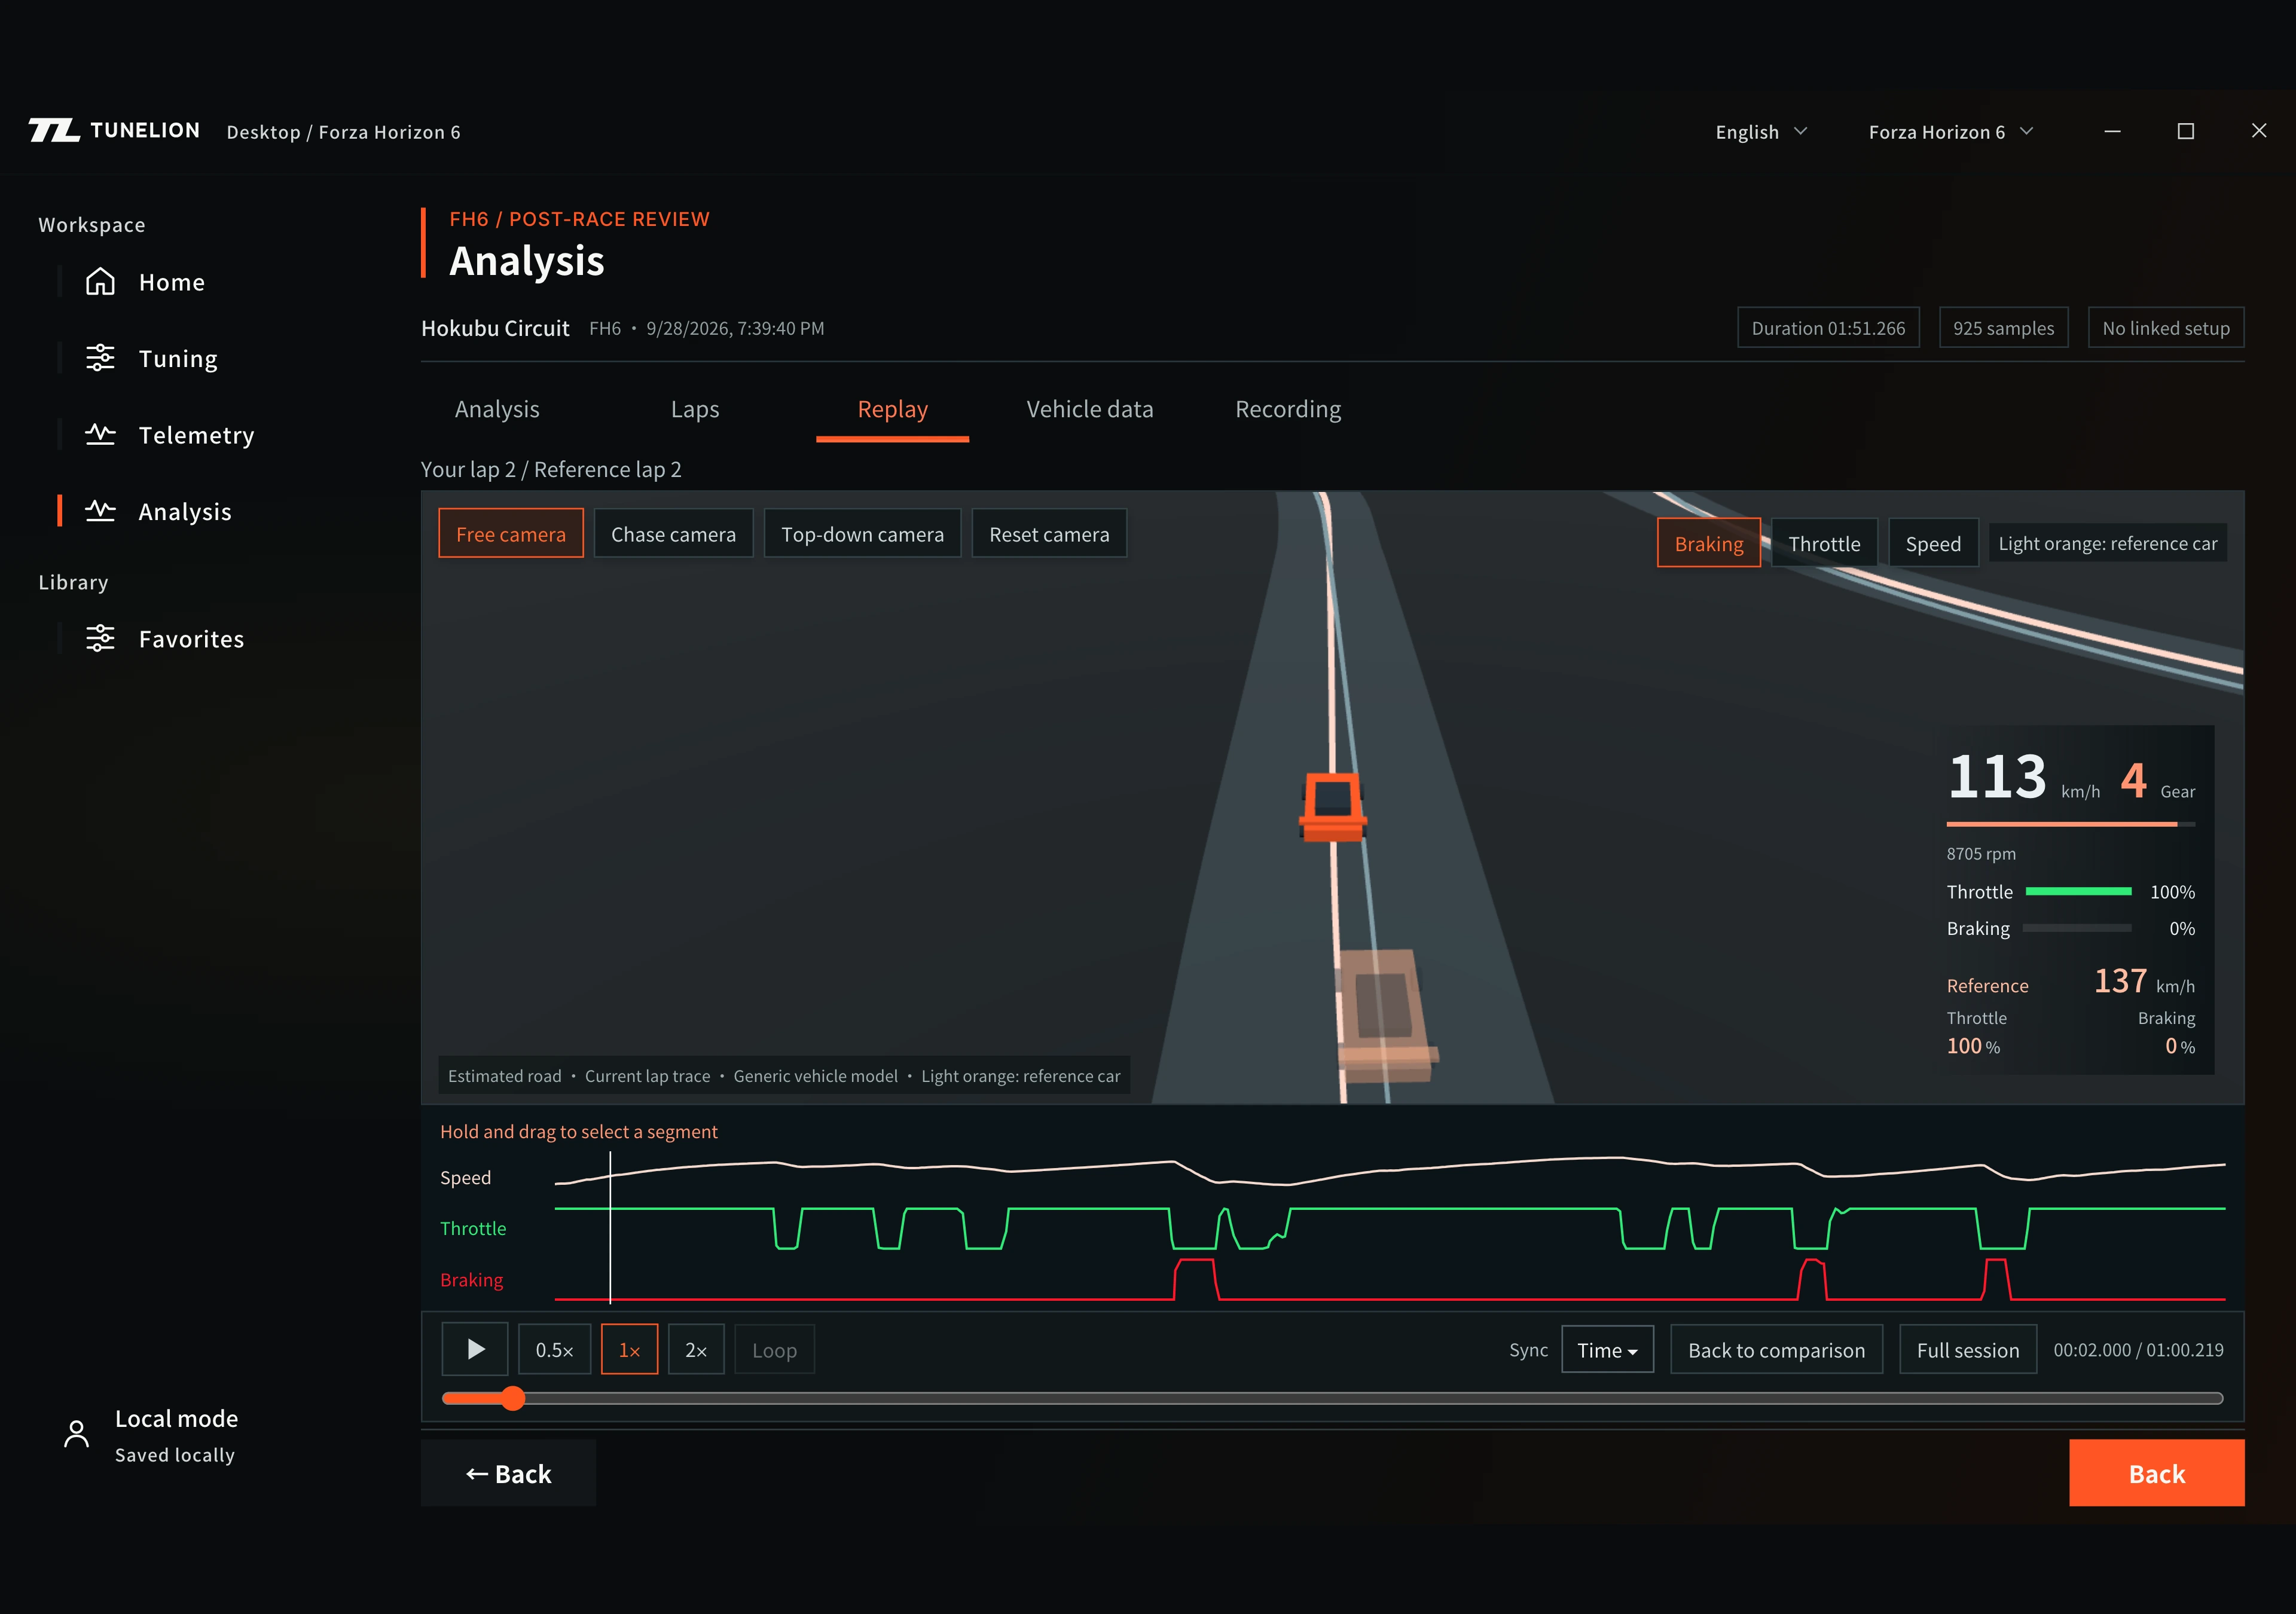This screenshot has width=2296, height=1614.
Task: Click the Local mode user icon
Action: 76,1434
